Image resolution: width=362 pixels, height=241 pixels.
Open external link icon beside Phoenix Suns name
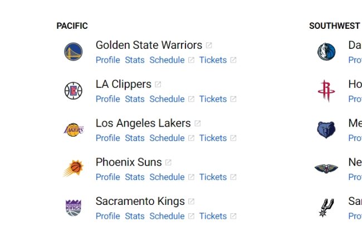(168, 163)
